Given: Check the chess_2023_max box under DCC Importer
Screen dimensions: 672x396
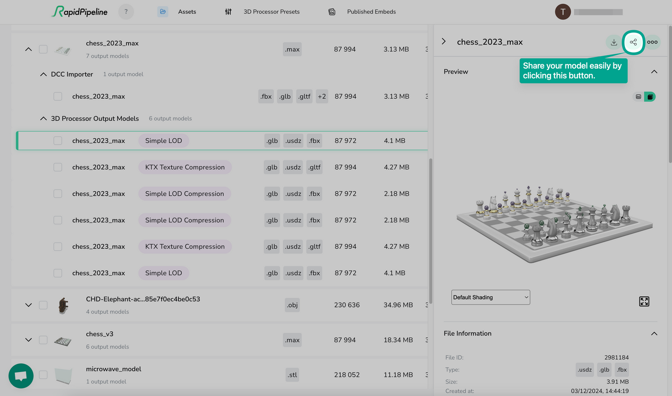Looking at the screenshot, I should [x=58, y=96].
